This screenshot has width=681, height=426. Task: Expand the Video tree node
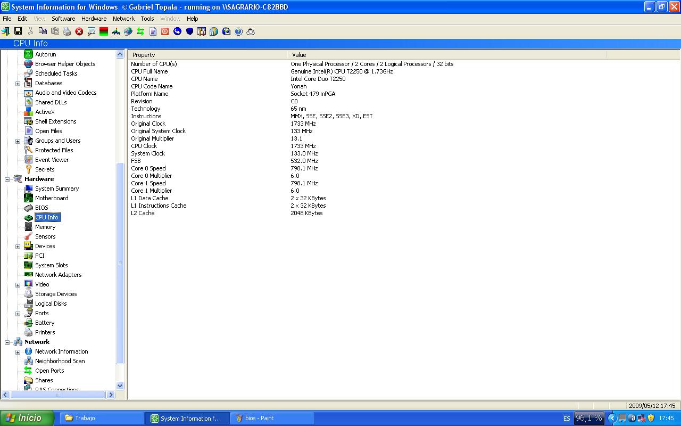[x=18, y=285]
